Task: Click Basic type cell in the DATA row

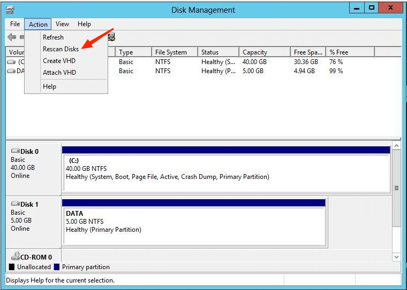Action: pyautogui.click(x=126, y=71)
